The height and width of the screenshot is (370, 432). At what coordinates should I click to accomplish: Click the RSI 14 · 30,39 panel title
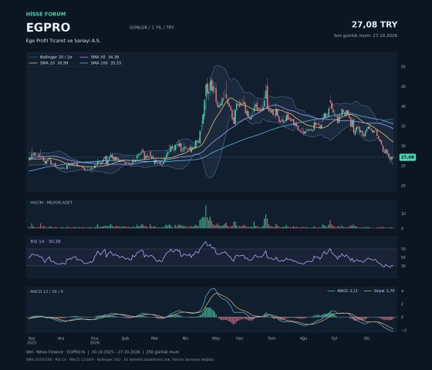(46, 241)
